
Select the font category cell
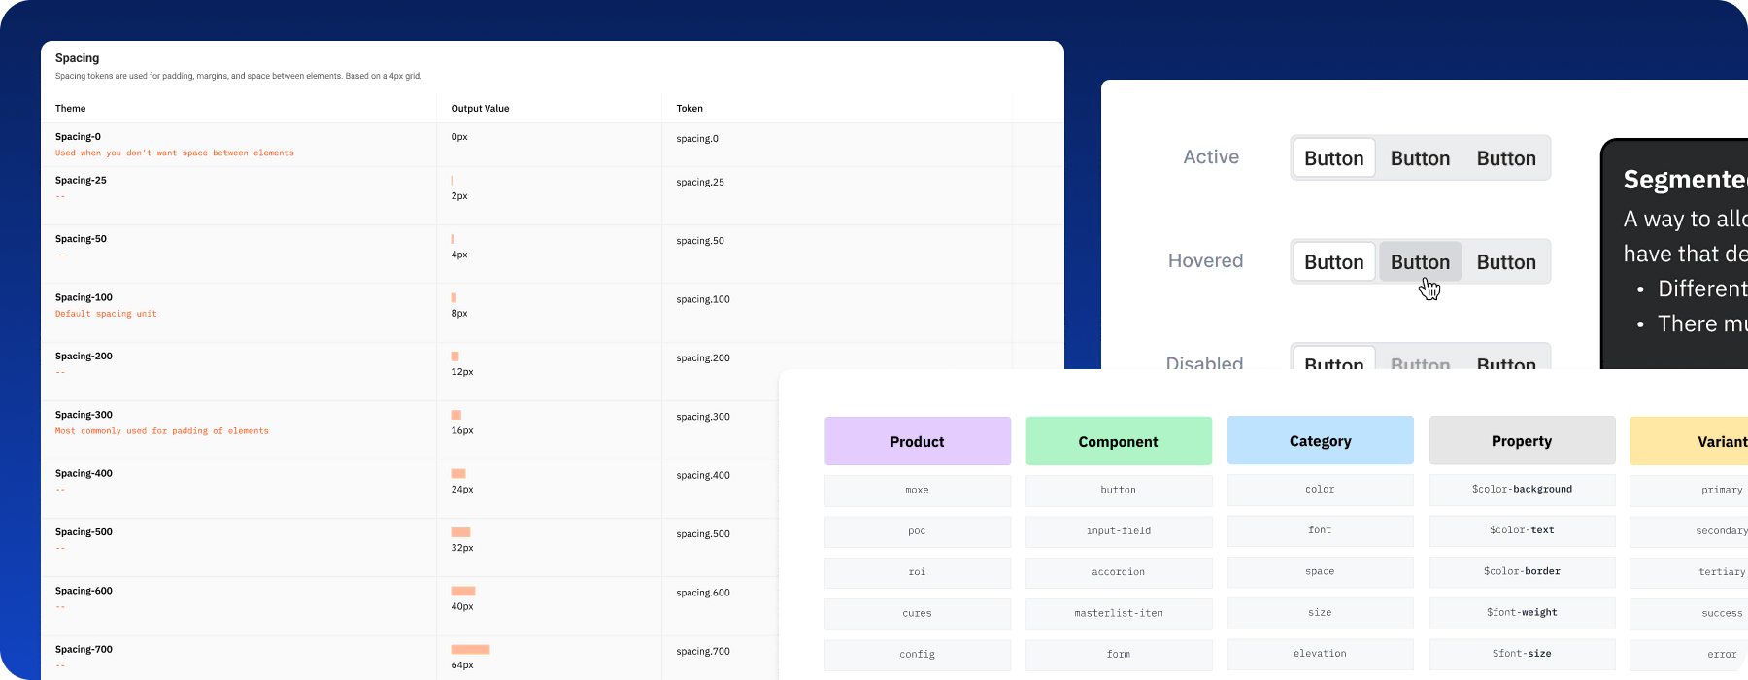1321,530
